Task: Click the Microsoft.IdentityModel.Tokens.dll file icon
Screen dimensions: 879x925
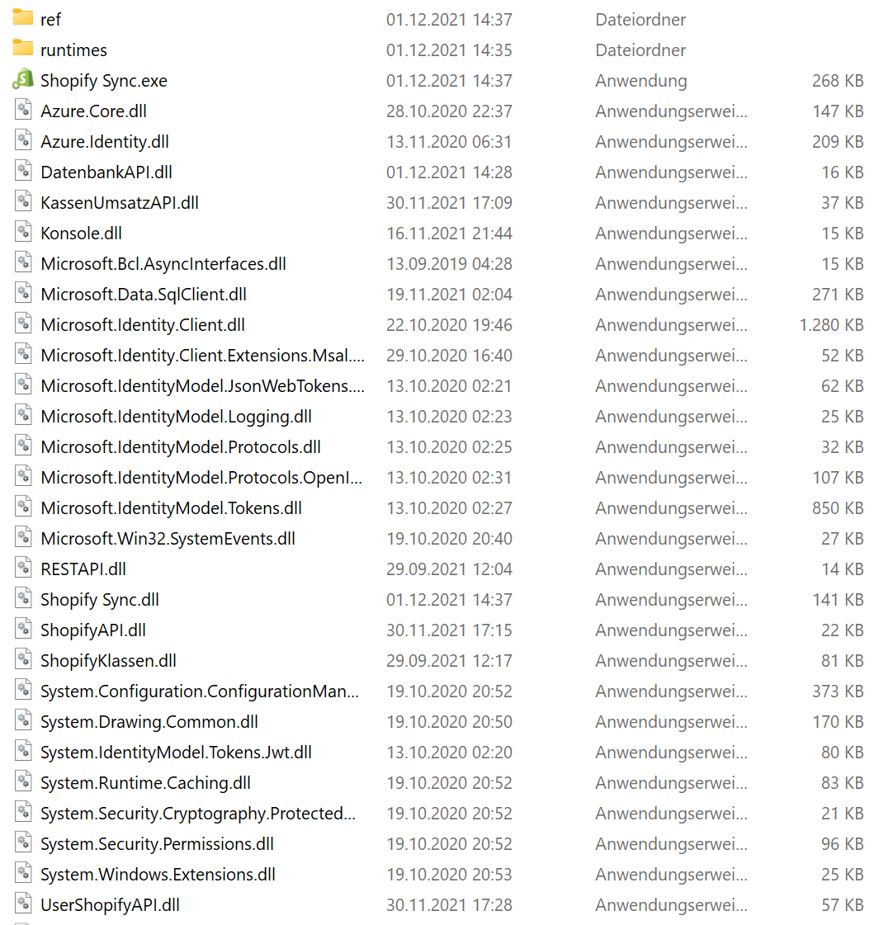Action: [x=23, y=507]
